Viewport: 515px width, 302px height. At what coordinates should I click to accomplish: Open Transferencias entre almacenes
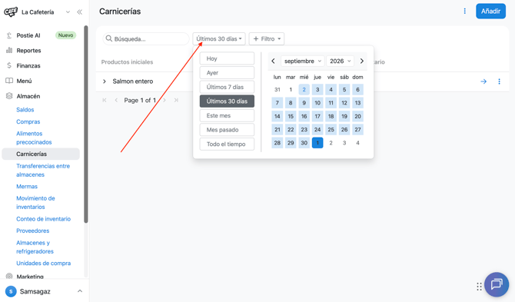43,171
